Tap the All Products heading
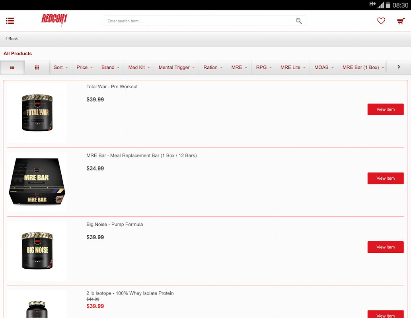411x318 pixels. (x=18, y=53)
